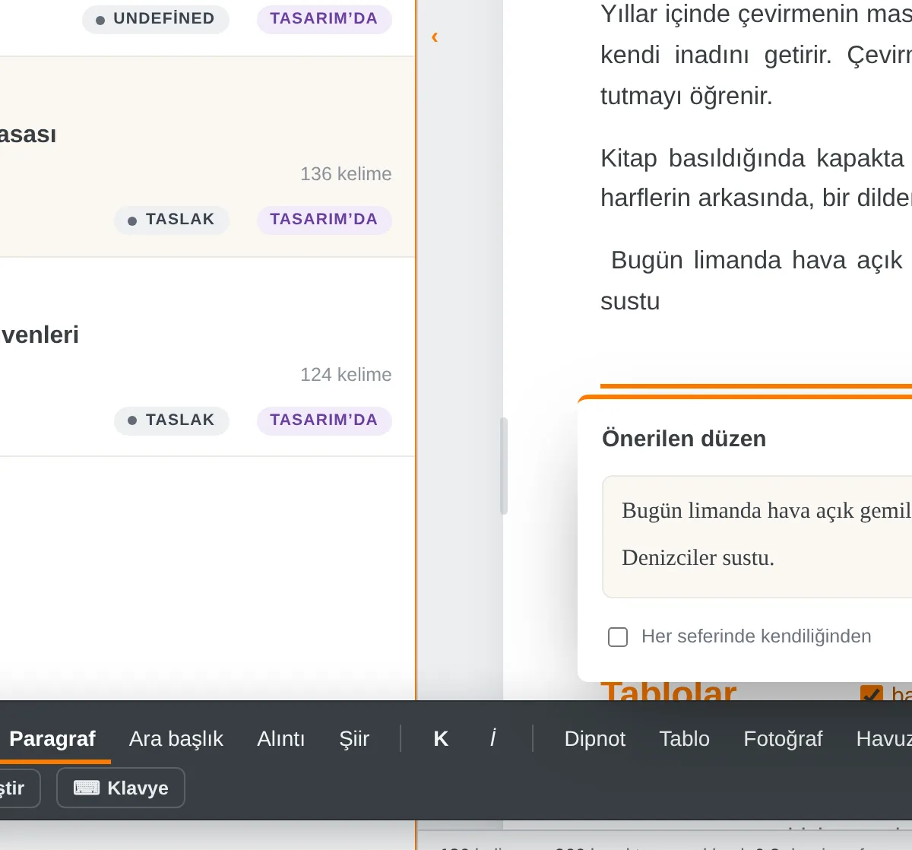Click the word 'sustu' in the editor

630,301
